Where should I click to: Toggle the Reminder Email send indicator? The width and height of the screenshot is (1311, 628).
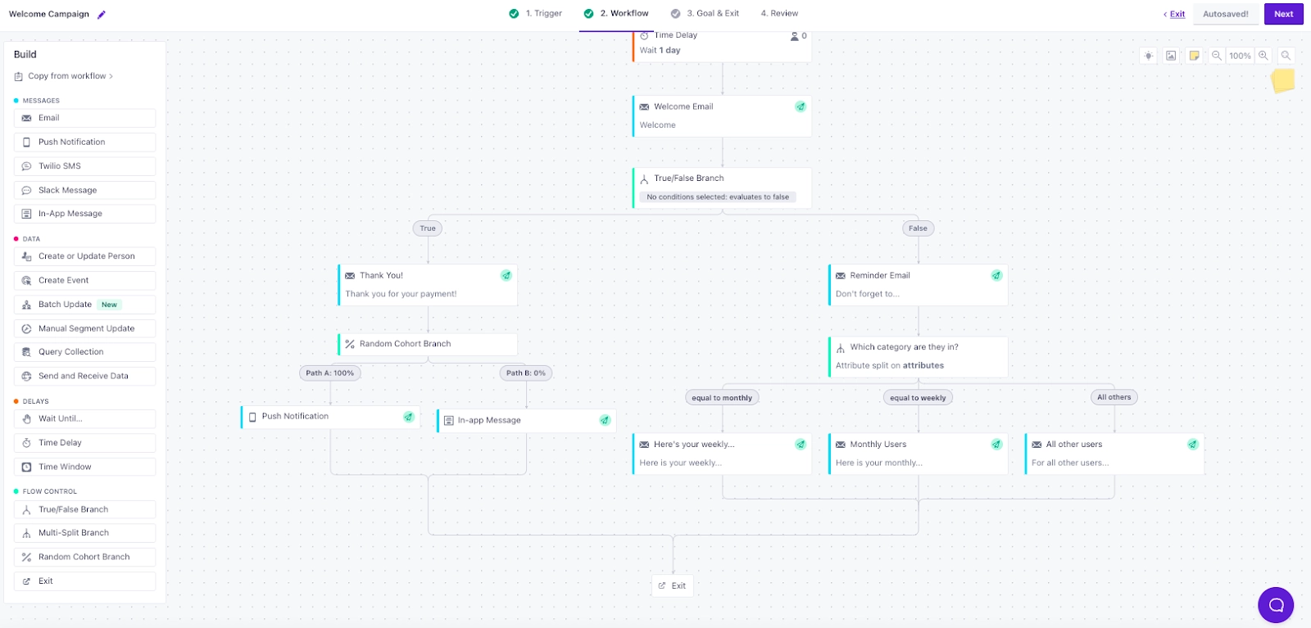(997, 275)
